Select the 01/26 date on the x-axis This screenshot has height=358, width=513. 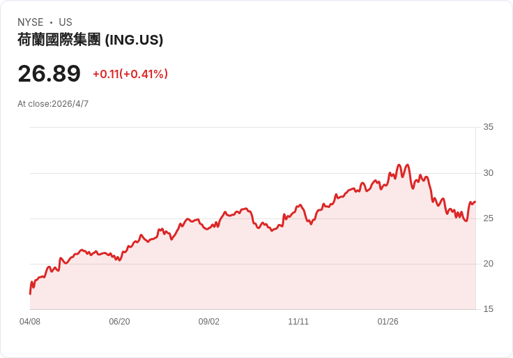pos(388,322)
